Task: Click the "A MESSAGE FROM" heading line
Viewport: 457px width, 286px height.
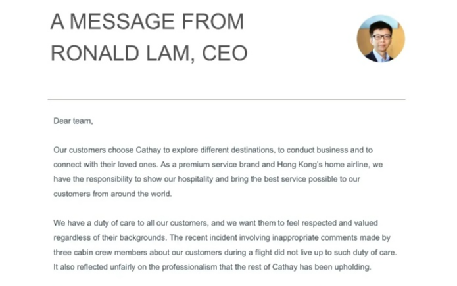Action: [147, 22]
